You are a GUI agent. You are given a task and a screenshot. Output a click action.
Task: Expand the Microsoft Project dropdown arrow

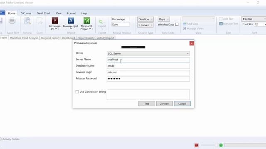(92, 29)
